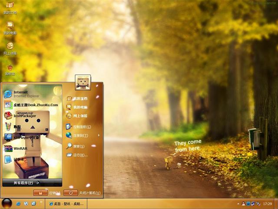Select the 我的电脑 desktop icon
278x209 pixels.
click(10, 28)
